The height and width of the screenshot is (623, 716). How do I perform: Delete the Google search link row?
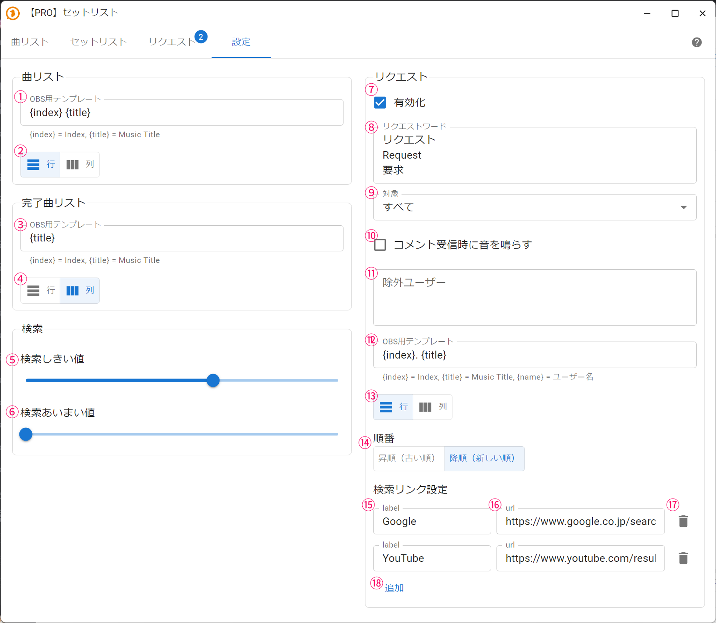point(683,521)
